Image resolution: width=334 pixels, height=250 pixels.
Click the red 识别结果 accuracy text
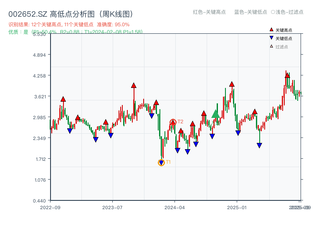67,25
